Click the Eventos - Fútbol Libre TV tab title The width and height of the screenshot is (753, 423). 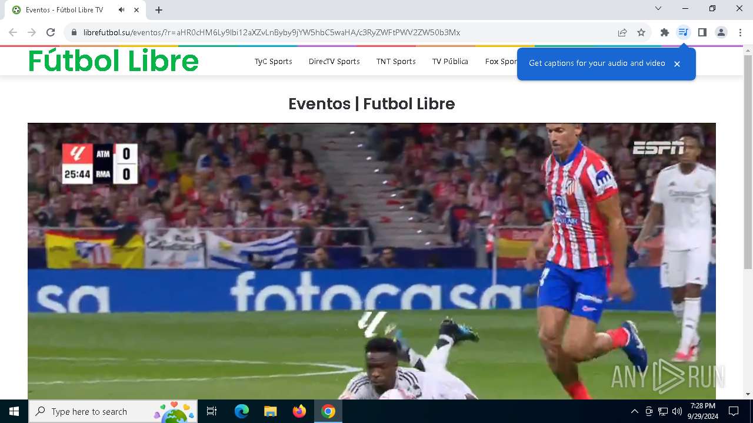(64, 10)
